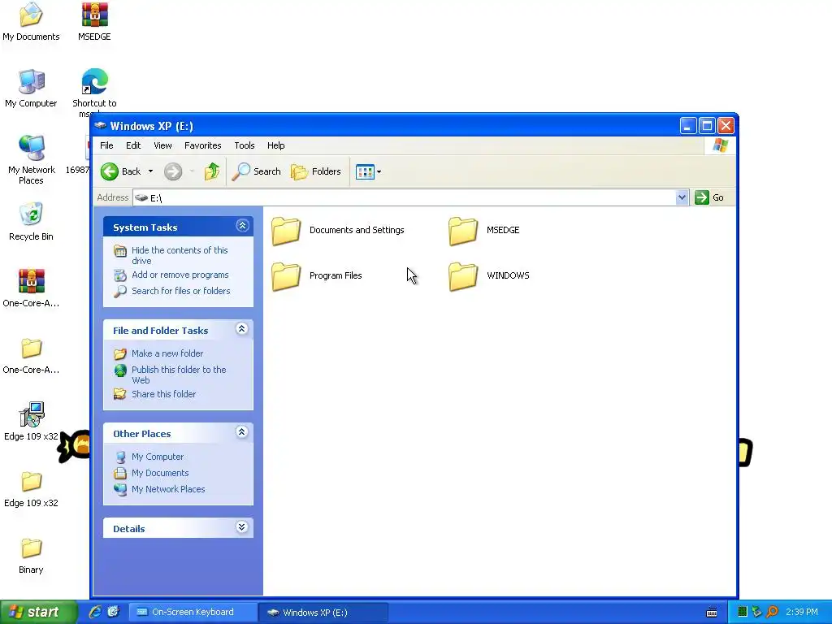Click the magnifier tray icon

[773, 613]
